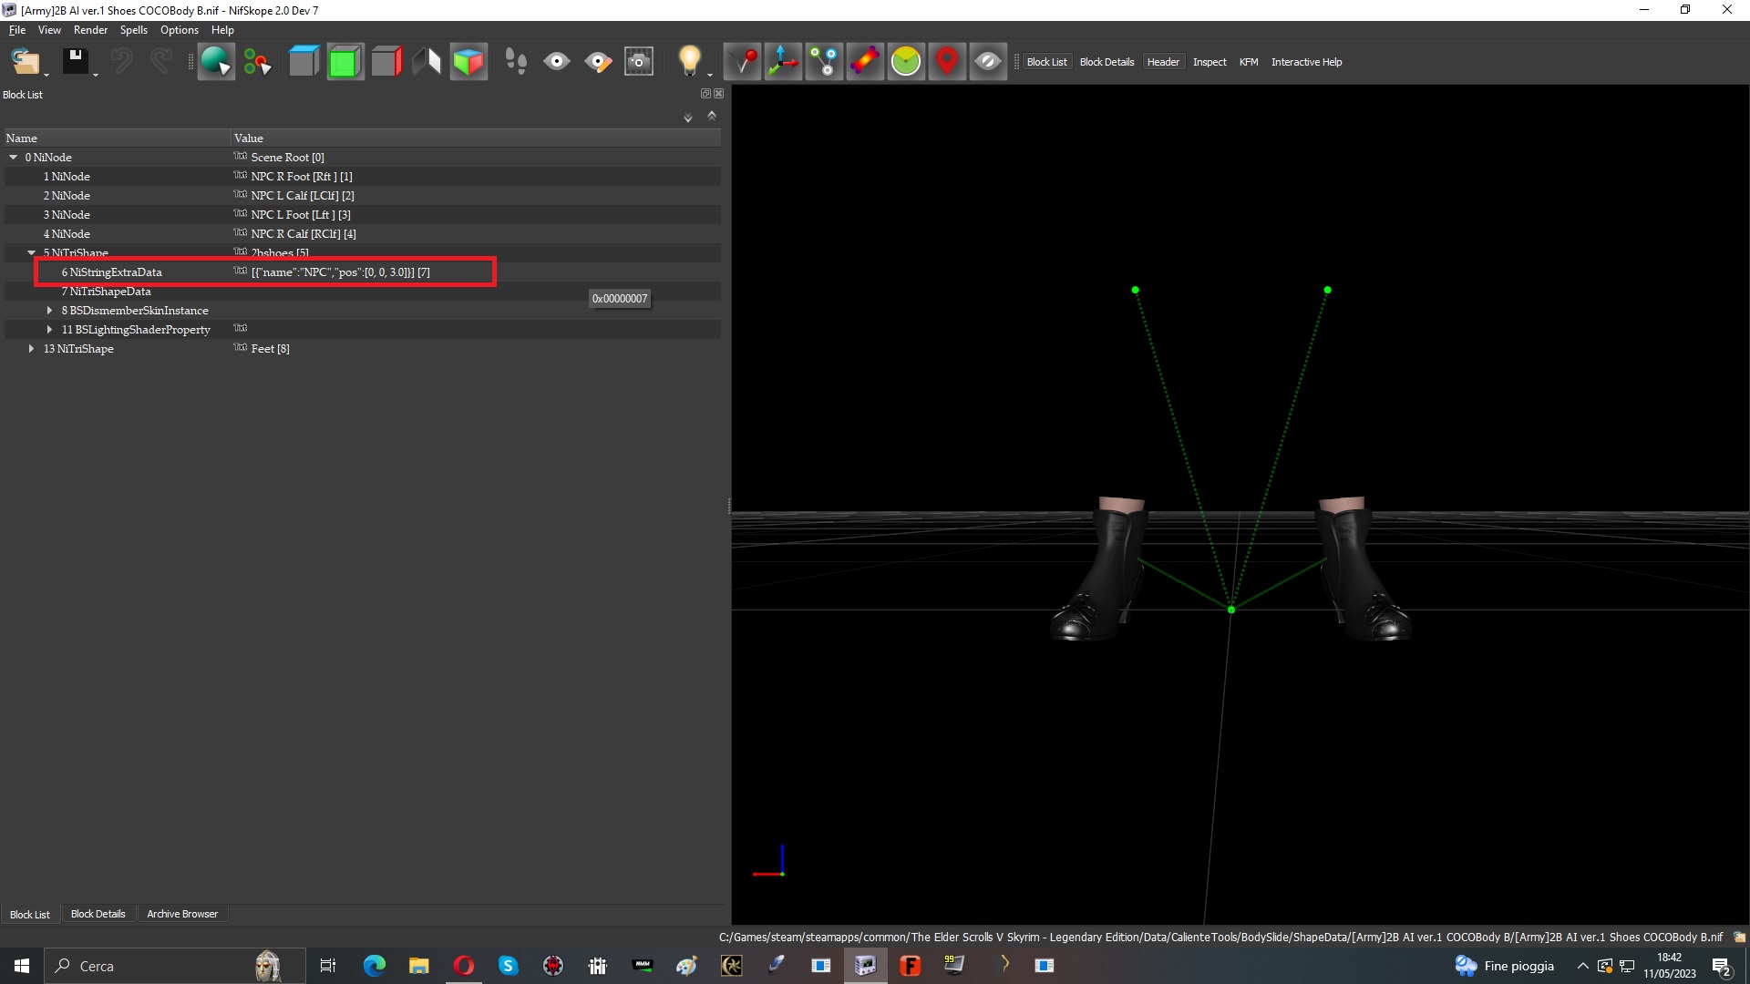Switch to the Archive Browser tab
This screenshot has width=1750, height=984.
click(x=182, y=914)
